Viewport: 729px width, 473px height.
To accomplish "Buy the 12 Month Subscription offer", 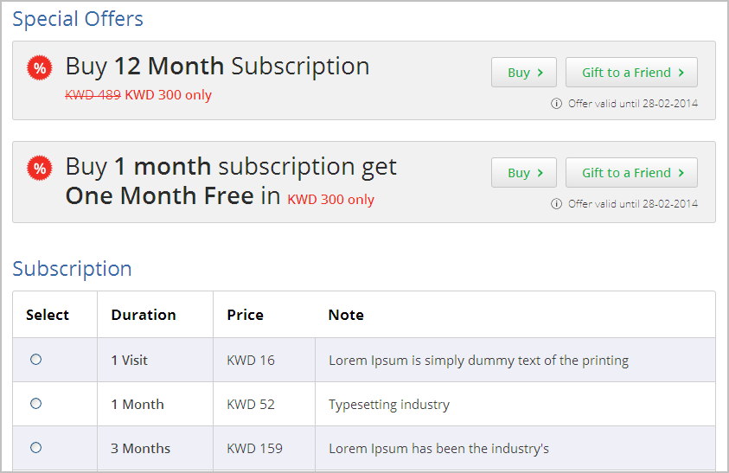I will click(x=524, y=73).
